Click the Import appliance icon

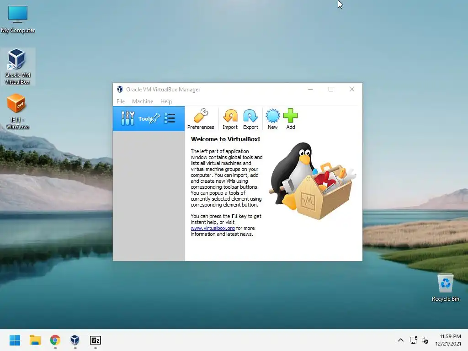point(230,119)
